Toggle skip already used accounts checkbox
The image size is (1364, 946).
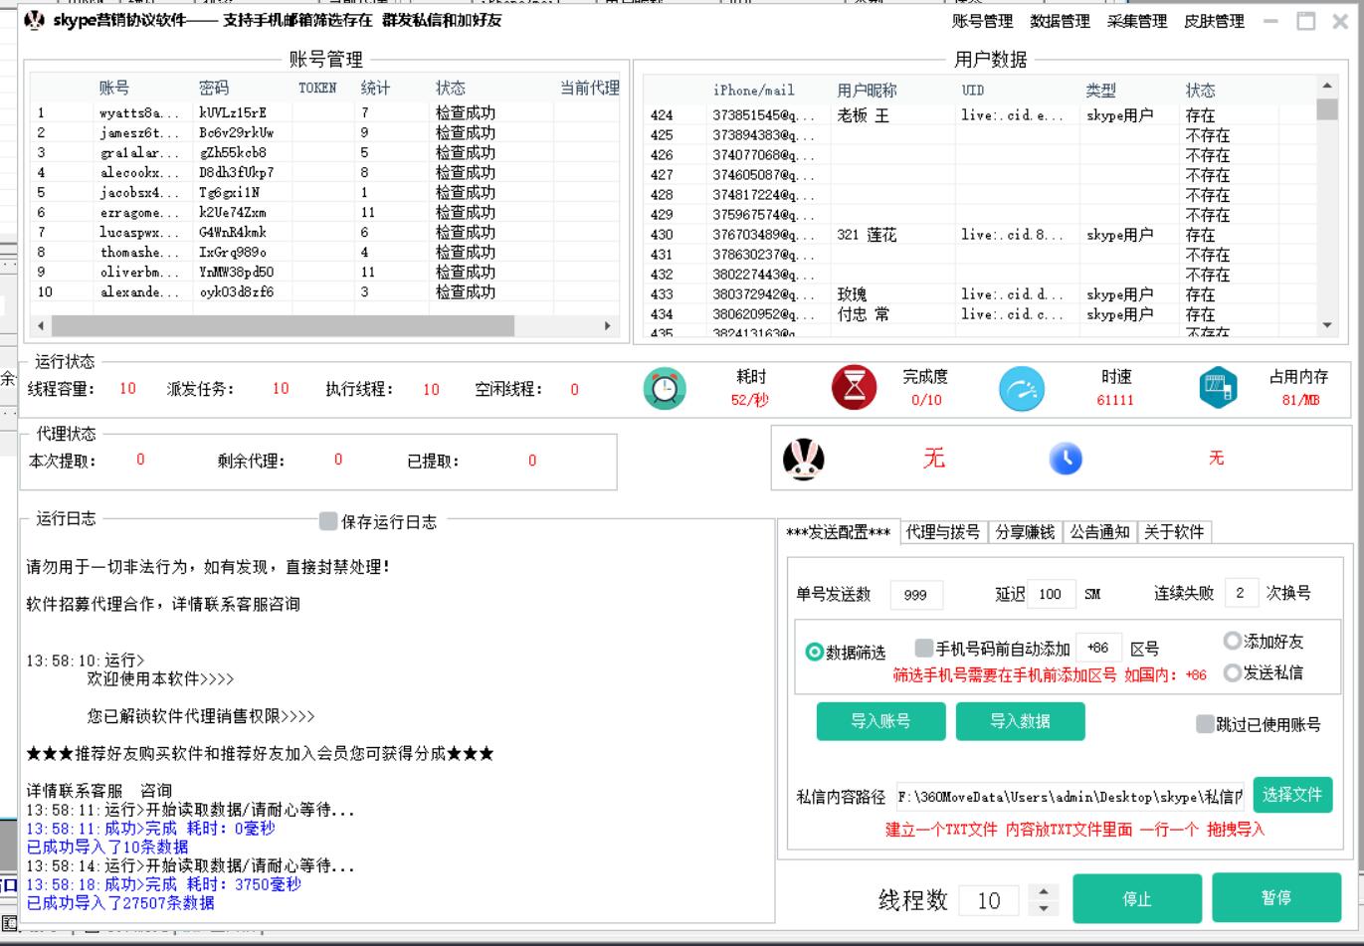click(x=1205, y=724)
